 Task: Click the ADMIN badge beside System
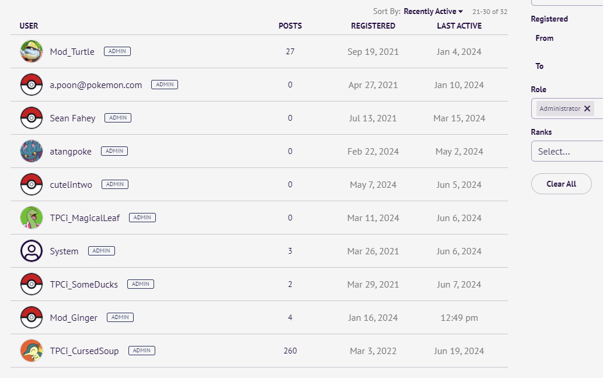(x=102, y=250)
